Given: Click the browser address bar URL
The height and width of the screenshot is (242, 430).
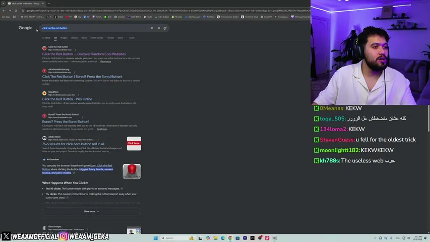Looking at the screenshot, I should coord(167,11).
